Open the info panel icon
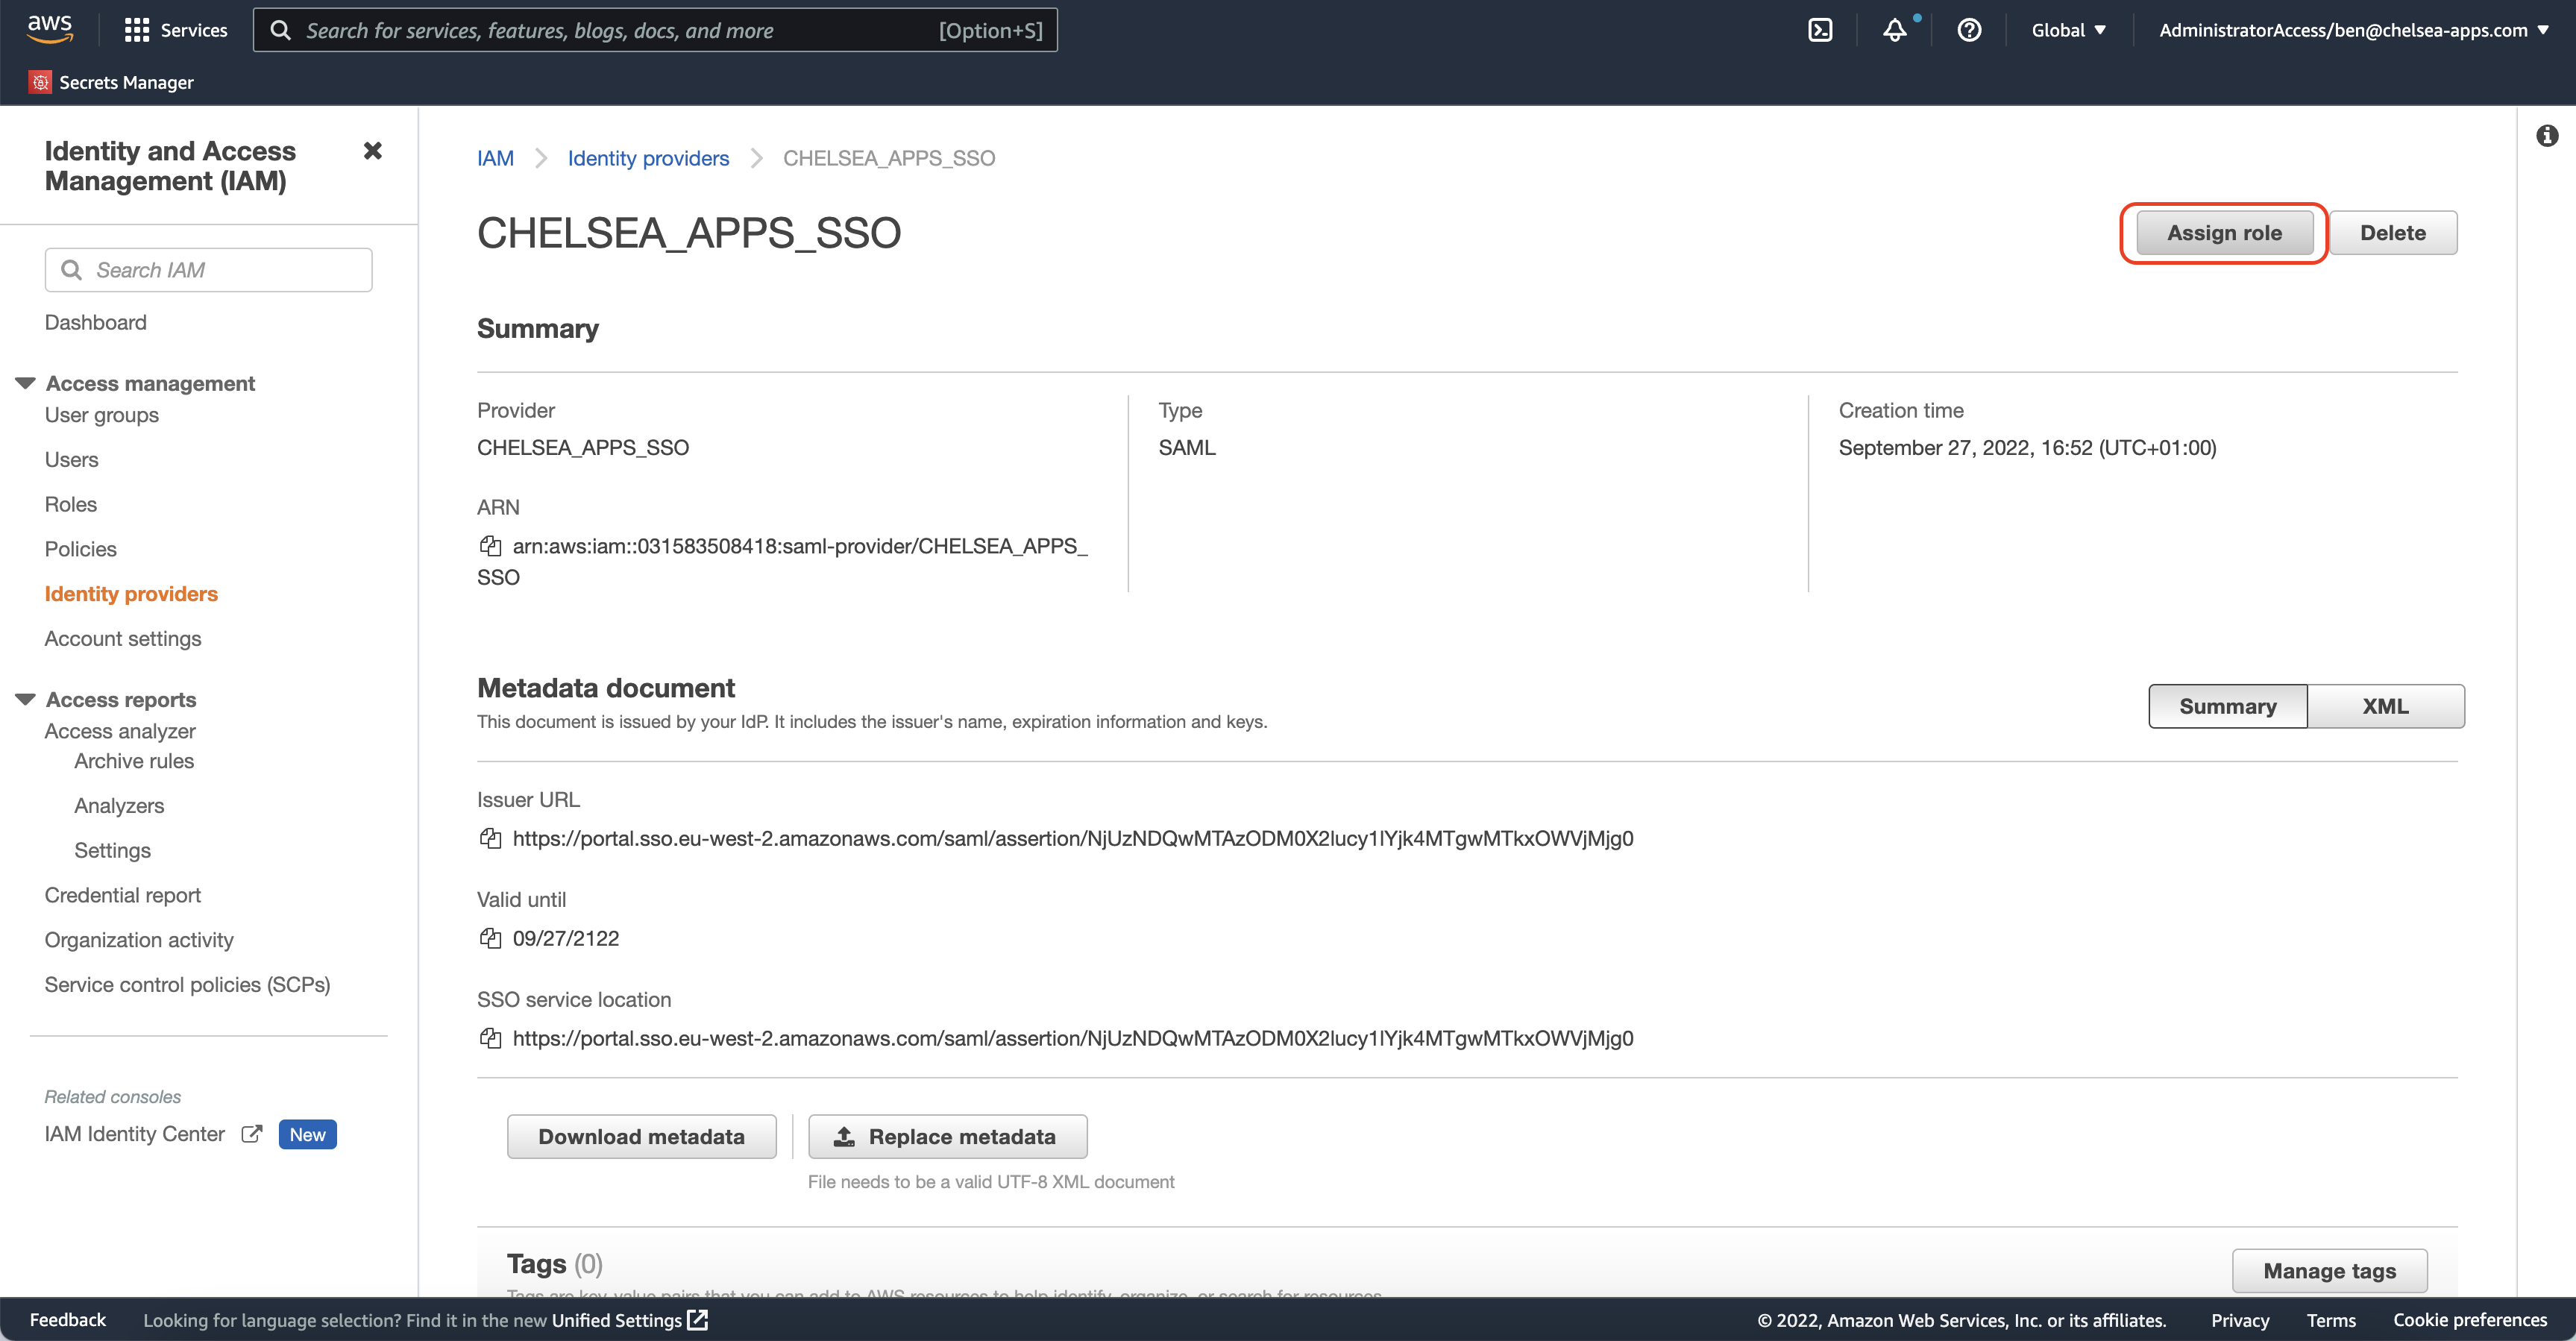This screenshot has height=1341, width=2576. point(2547,136)
